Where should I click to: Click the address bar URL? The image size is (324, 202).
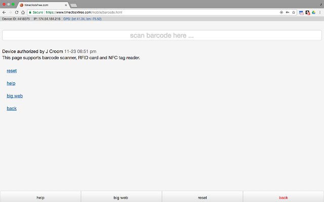(x=84, y=12)
